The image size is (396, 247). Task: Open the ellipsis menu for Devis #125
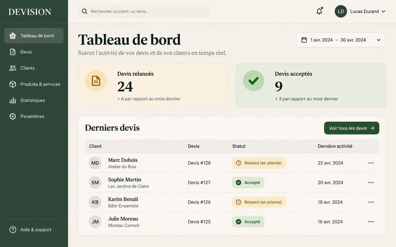click(x=371, y=222)
